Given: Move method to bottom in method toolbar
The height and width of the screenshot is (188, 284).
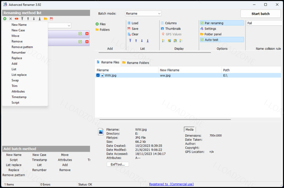Looking at the screenshot, I should pos(40,19).
